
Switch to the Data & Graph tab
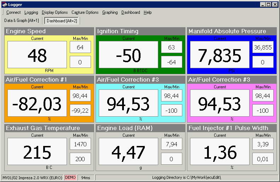coord(22,21)
